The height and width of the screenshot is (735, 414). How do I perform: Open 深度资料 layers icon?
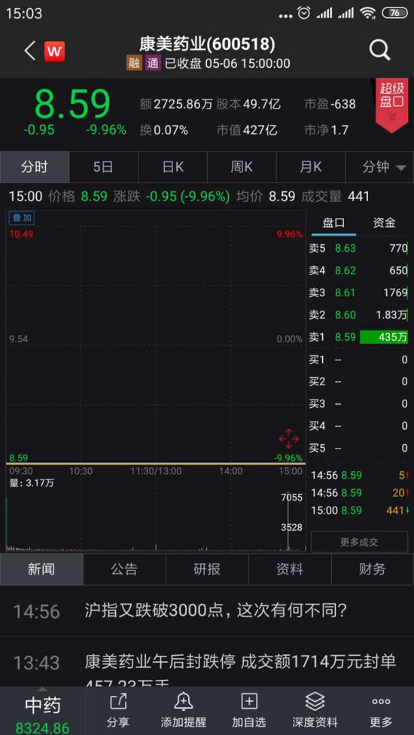coord(315,711)
